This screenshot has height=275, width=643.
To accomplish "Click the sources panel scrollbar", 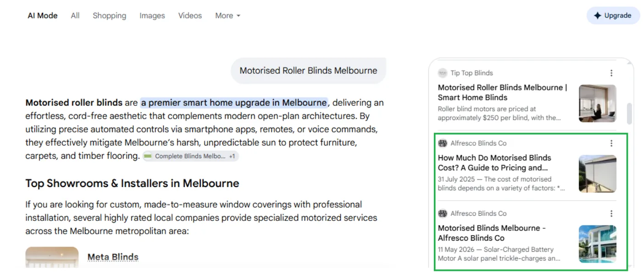I will point(630,113).
